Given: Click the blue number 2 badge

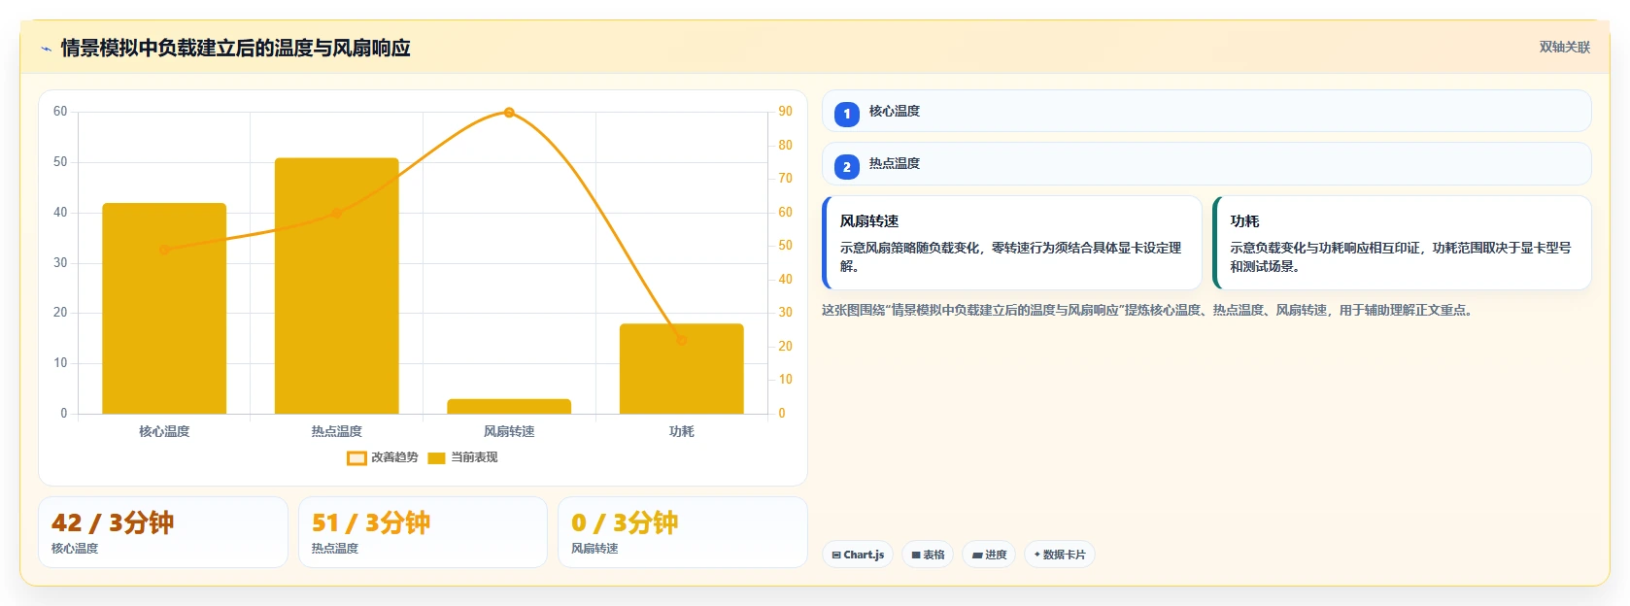Looking at the screenshot, I should (847, 167).
